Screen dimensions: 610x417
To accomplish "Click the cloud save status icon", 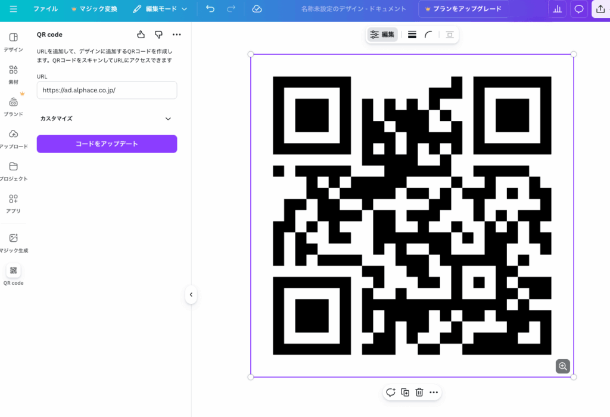I will pyautogui.click(x=257, y=9).
